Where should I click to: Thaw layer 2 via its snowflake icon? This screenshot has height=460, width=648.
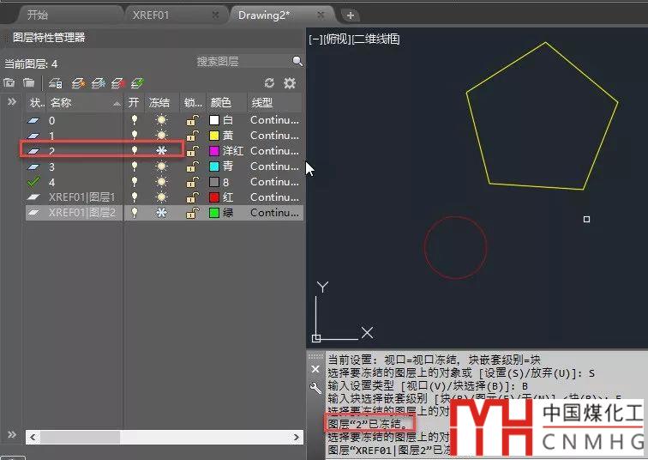point(160,150)
